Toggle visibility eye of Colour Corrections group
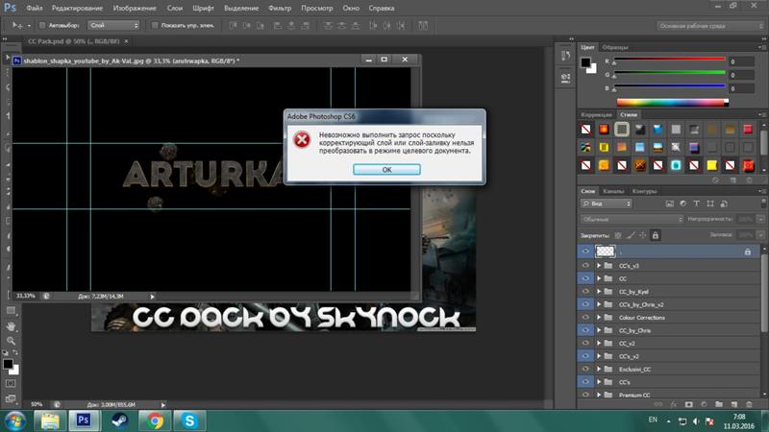This screenshot has height=432, width=769. click(x=585, y=318)
